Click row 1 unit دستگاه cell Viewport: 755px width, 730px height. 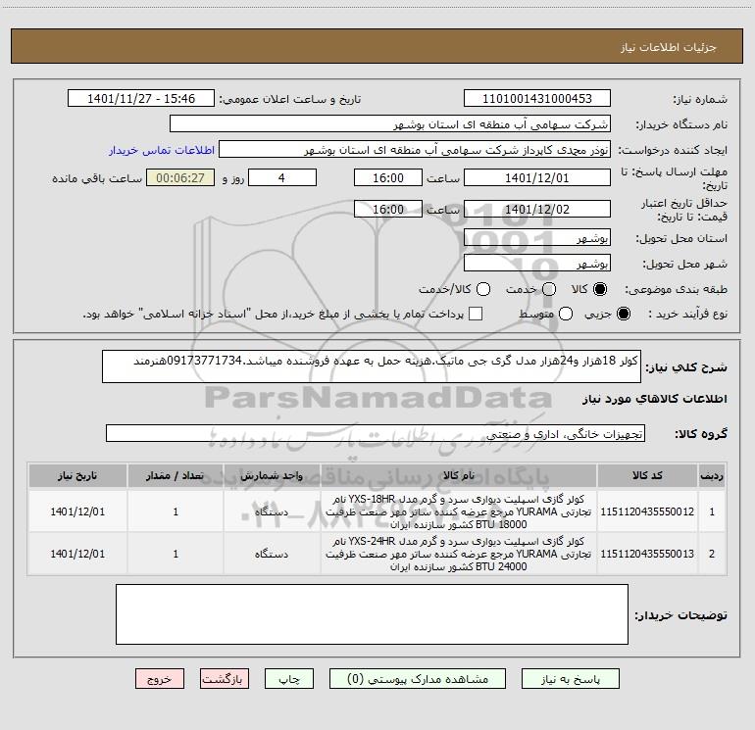pos(272,511)
